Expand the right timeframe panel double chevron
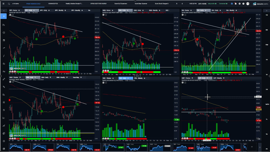This screenshot has height=152, width=270. click(267, 11)
